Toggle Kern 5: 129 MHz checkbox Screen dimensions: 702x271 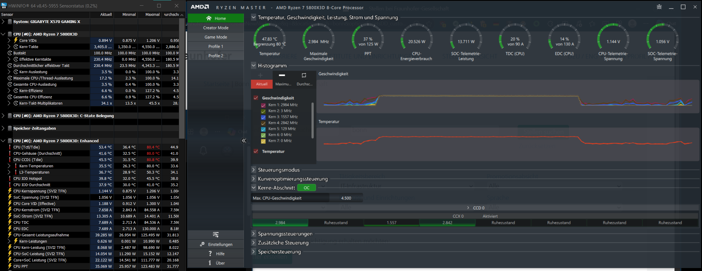(x=263, y=129)
